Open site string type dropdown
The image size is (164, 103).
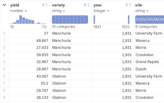click(x=141, y=11)
